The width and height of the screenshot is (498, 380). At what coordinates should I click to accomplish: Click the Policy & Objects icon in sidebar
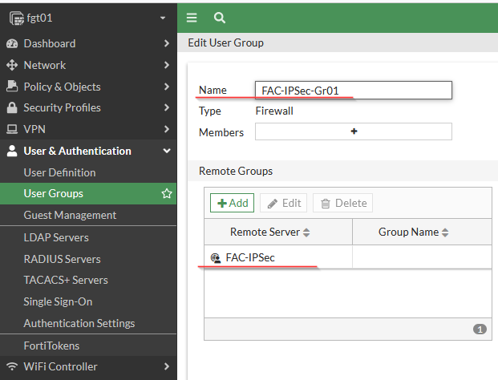pyautogui.click(x=12, y=87)
